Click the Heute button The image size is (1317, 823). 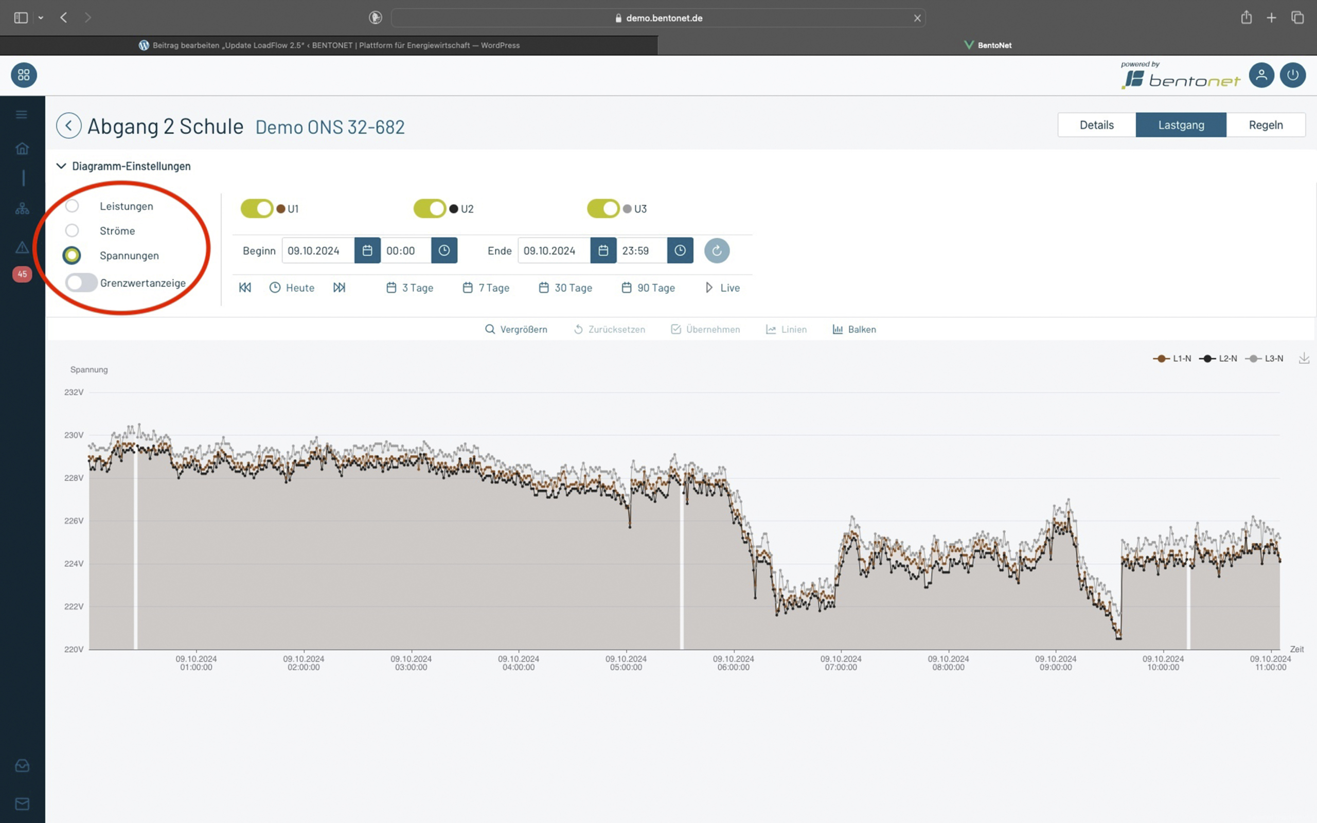coord(292,288)
